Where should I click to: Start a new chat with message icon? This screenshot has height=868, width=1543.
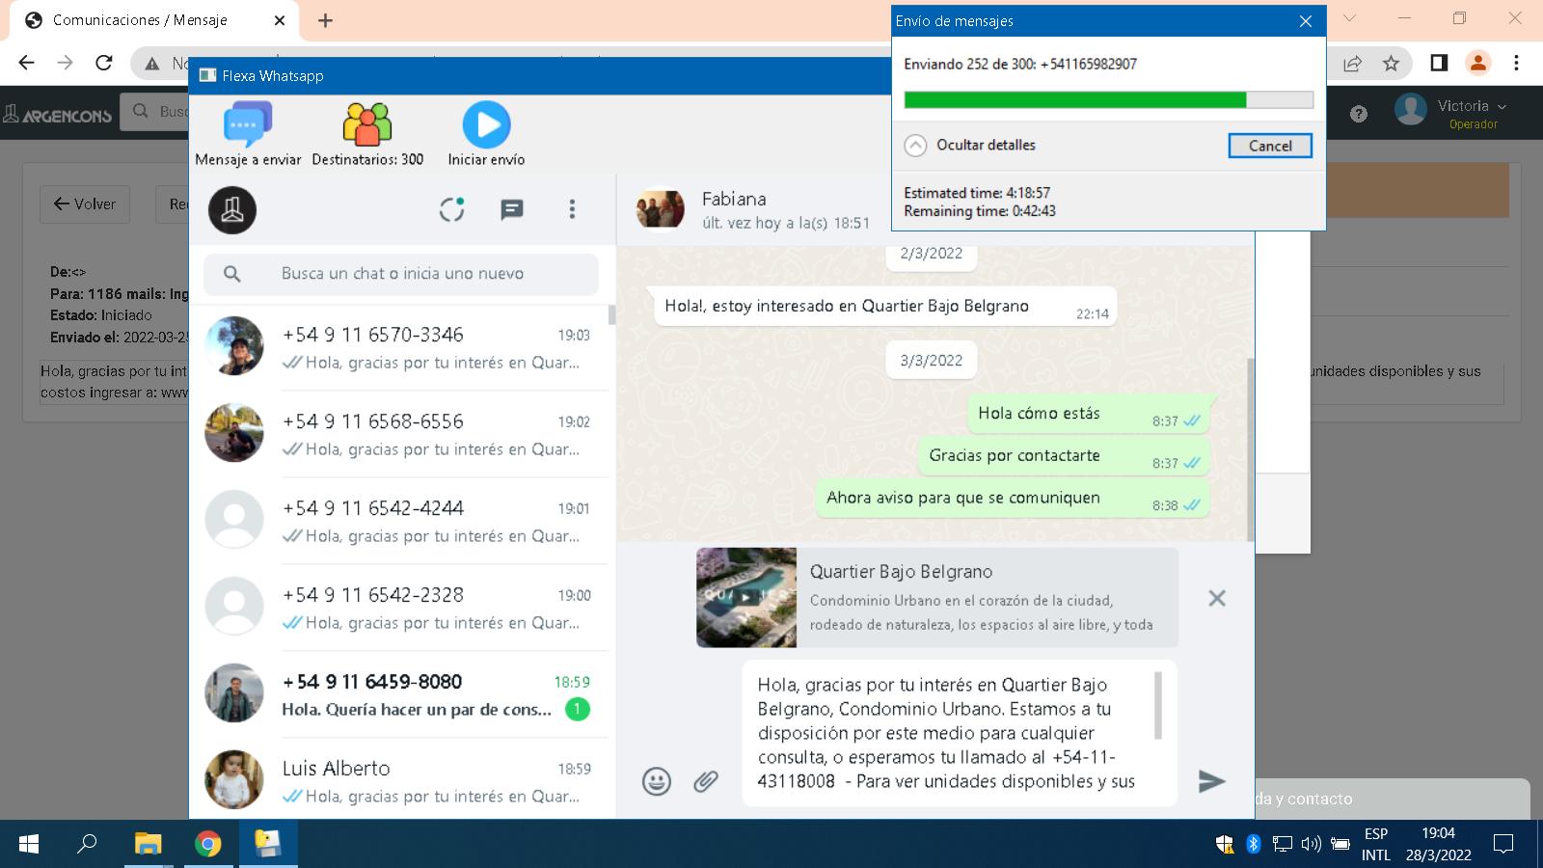click(512, 209)
